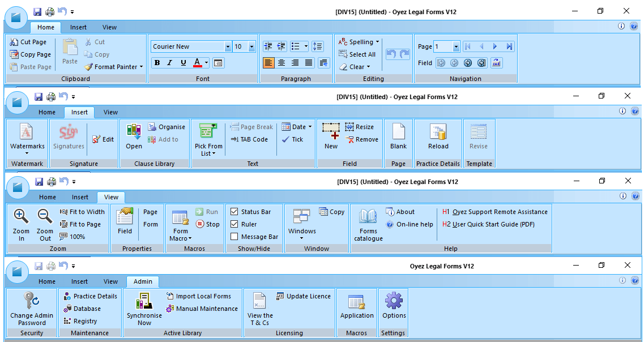644x342 pixels.
Task: Expand Pick From List dropdown
Action: 214,153
